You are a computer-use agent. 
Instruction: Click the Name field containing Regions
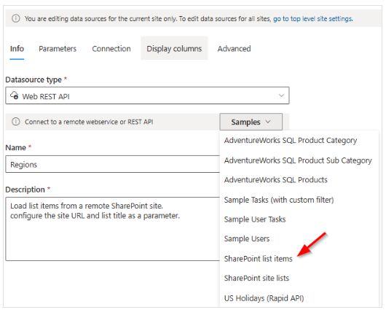(x=112, y=164)
